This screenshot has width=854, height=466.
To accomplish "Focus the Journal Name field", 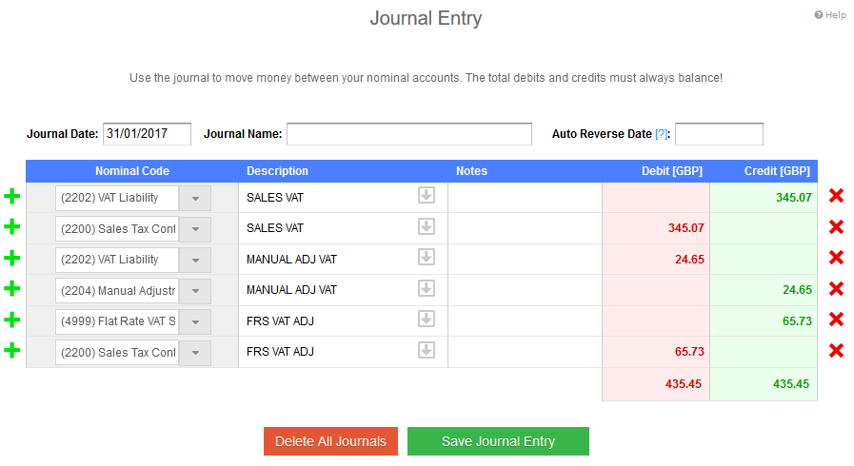I will [x=409, y=134].
